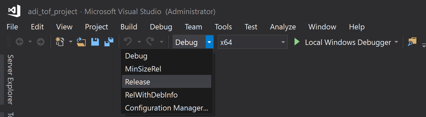Select Release from the configuration list
This screenshot has width=426, height=117.
(138, 82)
